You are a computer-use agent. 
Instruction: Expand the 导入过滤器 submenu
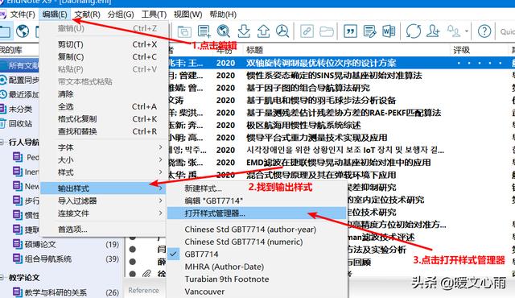click(103, 201)
